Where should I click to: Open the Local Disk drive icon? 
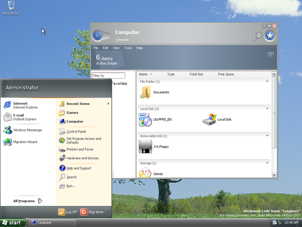(210, 120)
